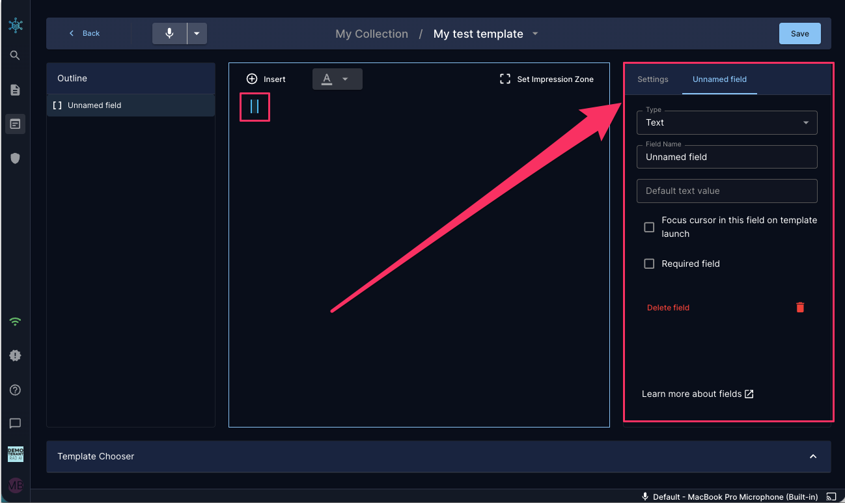This screenshot has width=845, height=503.
Task: Go Back using the back button
Action: click(85, 33)
